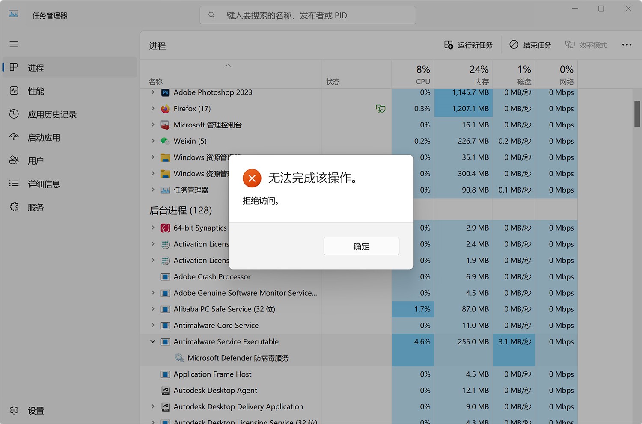
Task: Click the 结束任务 button
Action: [x=530, y=45]
